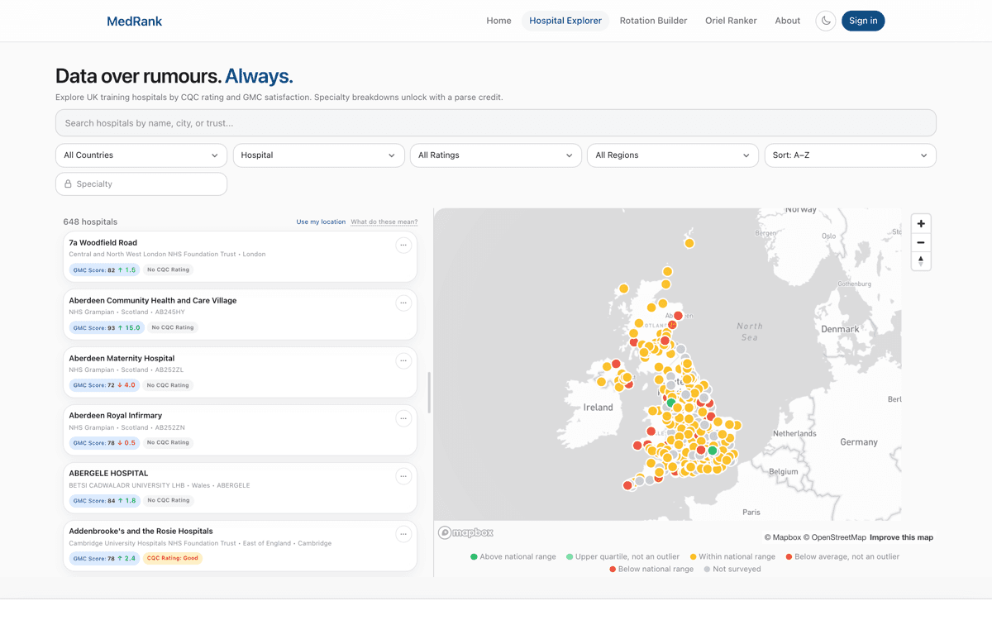Open options menu for Aberdeen Maternity Hospital
992x620 pixels.
pyautogui.click(x=403, y=361)
